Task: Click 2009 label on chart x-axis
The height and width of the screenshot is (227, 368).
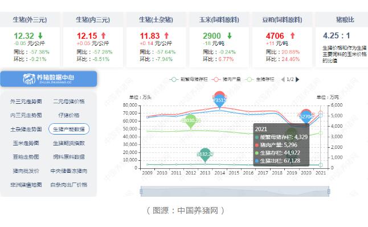Action: pos(148,173)
